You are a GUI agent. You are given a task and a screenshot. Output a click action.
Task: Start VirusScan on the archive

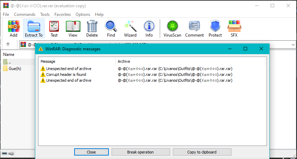(x=172, y=28)
